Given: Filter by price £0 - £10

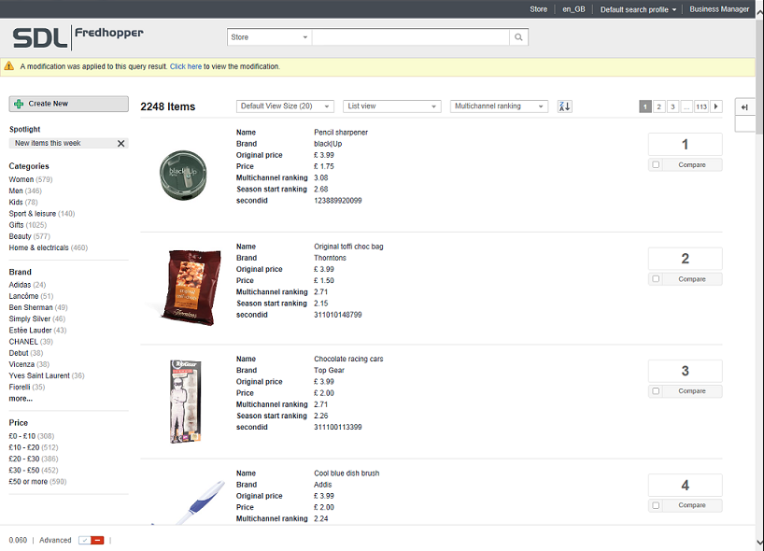Looking at the screenshot, I should [x=32, y=436].
